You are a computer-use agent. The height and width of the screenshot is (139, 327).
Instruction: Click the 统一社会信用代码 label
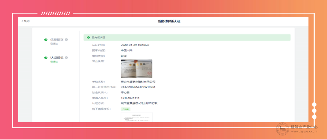(x=104, y=87)
